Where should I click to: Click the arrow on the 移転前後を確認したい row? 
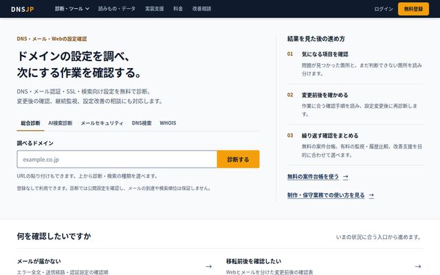click(x=418, y=266)
